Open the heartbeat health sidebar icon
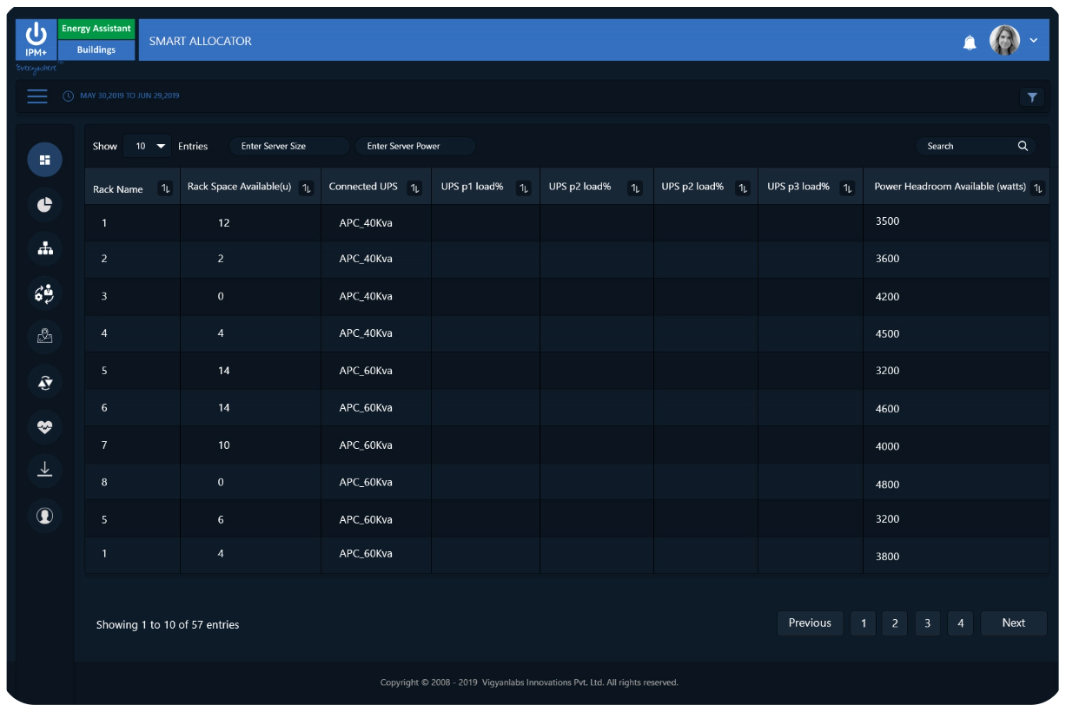Image resolution: width=1066 pixels, height=705 pixels. [x=45, y=426]
